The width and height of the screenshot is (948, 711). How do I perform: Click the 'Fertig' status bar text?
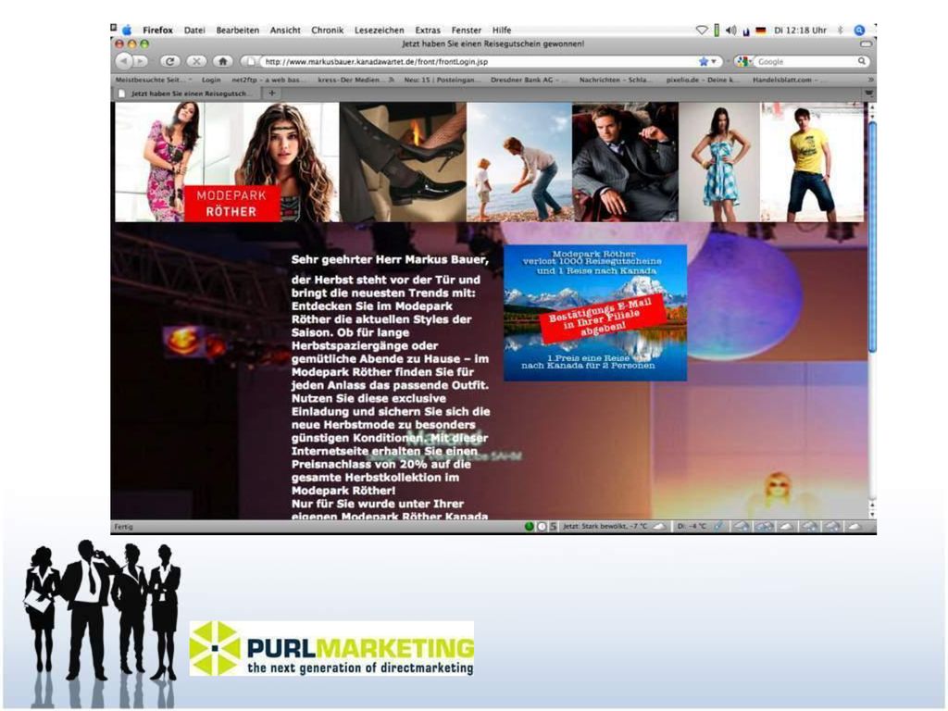coord(123,527)
